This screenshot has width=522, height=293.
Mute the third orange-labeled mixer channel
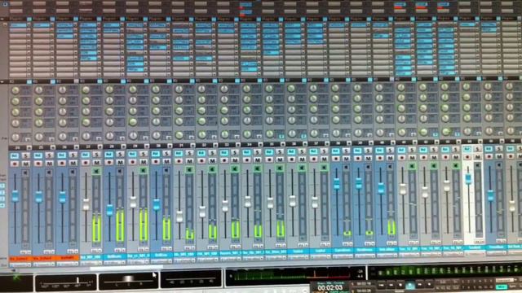click(x=73, y=163)
